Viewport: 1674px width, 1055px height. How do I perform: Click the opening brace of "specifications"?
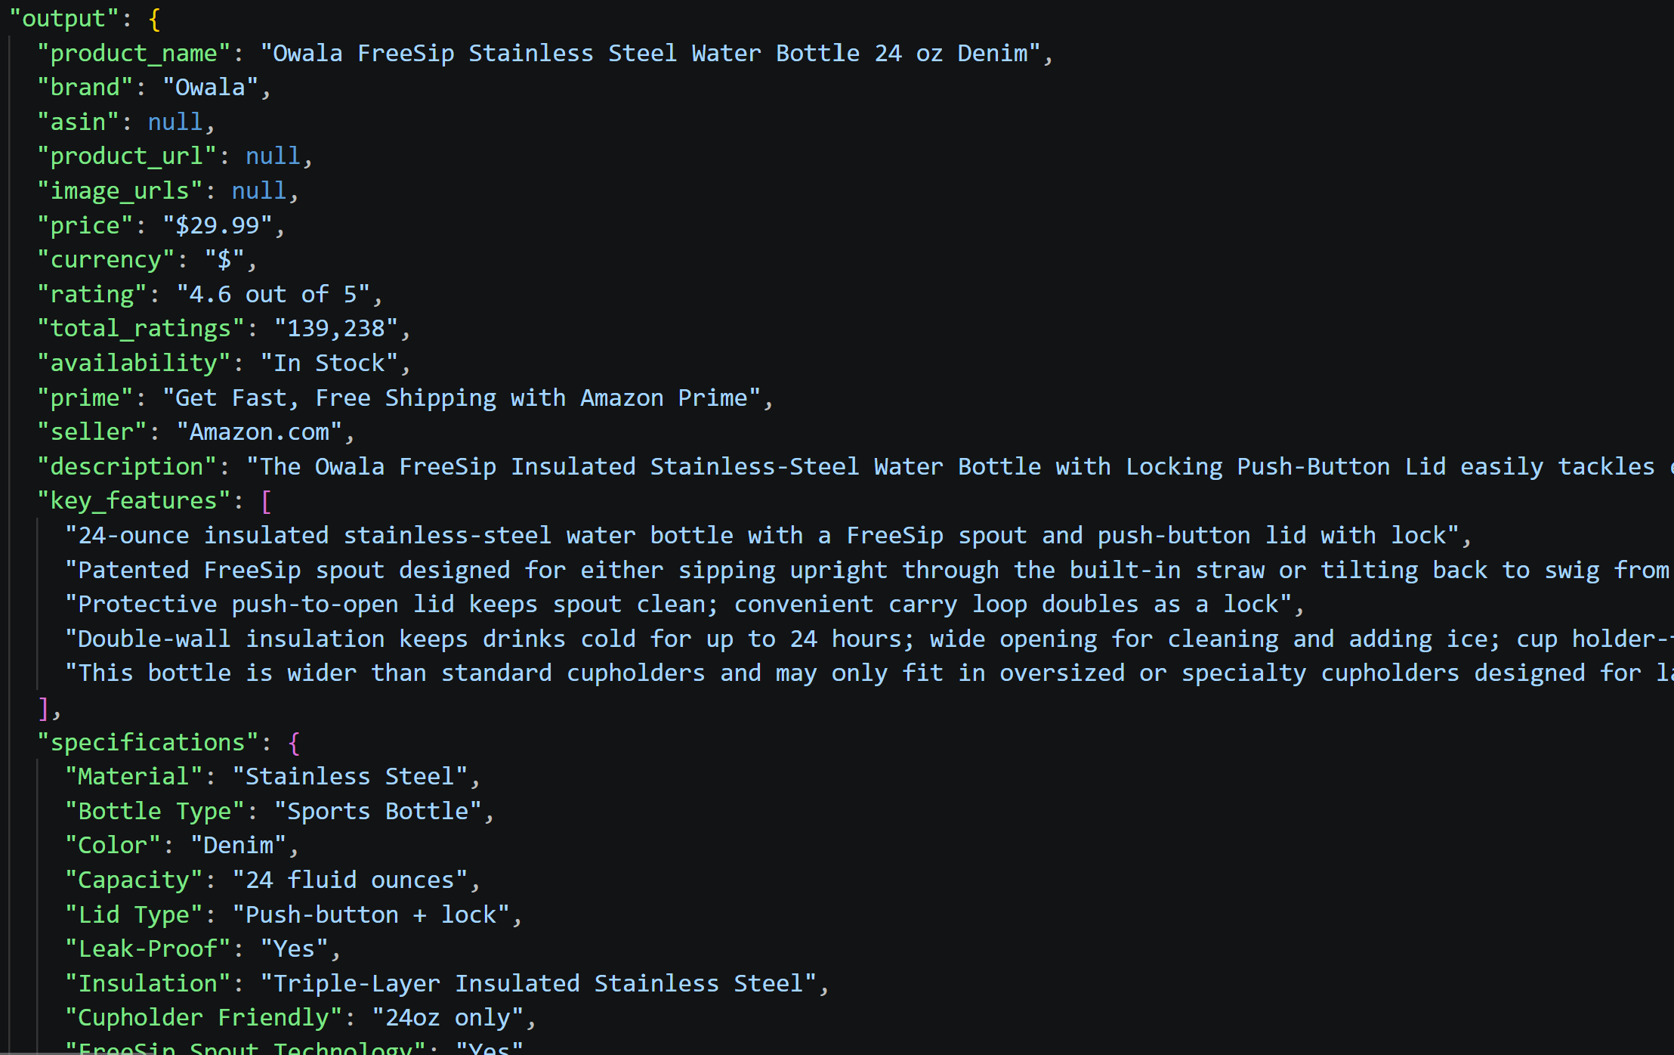click(x=294, y=743)
